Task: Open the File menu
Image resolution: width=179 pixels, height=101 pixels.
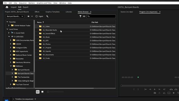Action: click(x=5, y=3)
